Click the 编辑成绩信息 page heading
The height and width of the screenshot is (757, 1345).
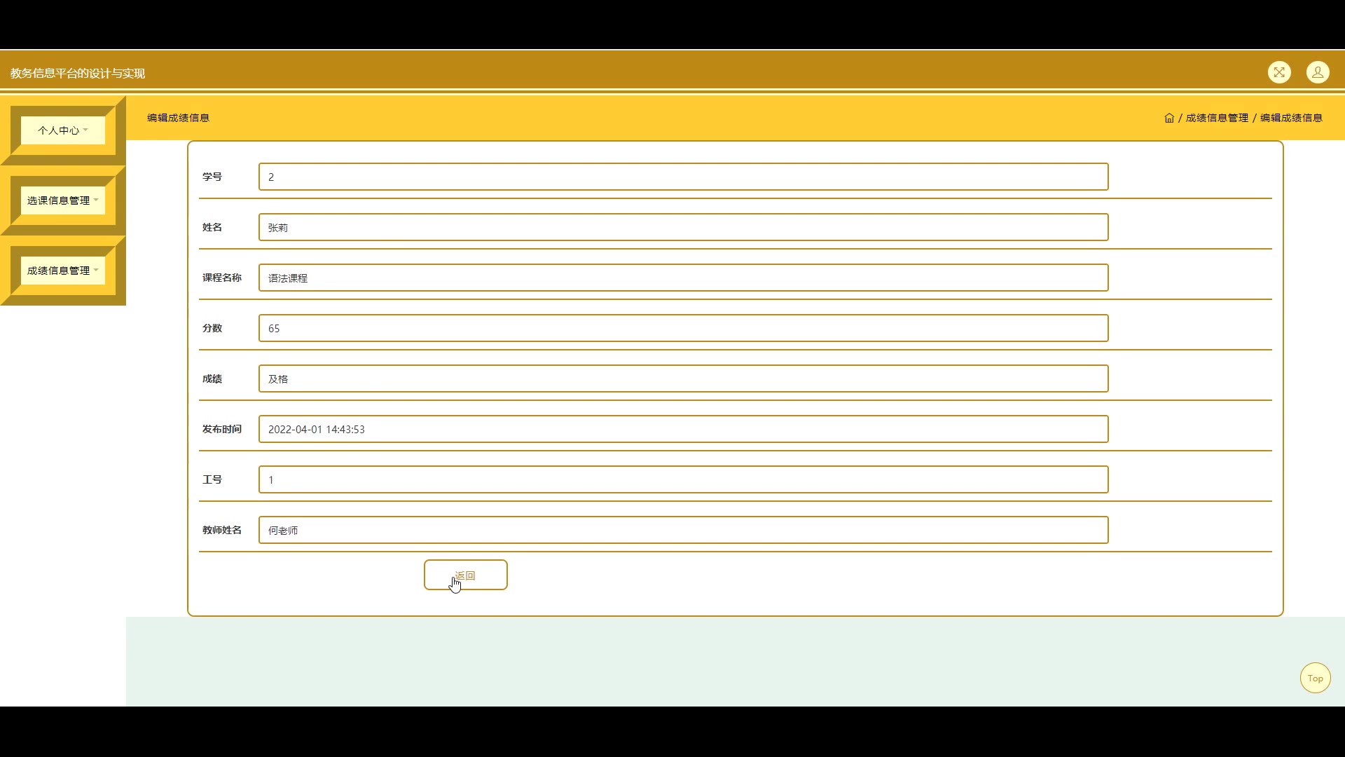coord(178,118)
